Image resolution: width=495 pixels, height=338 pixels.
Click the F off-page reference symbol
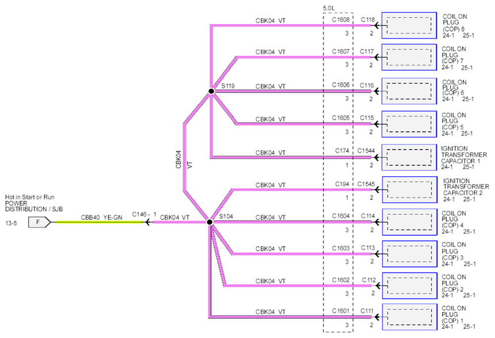[40, 222]
